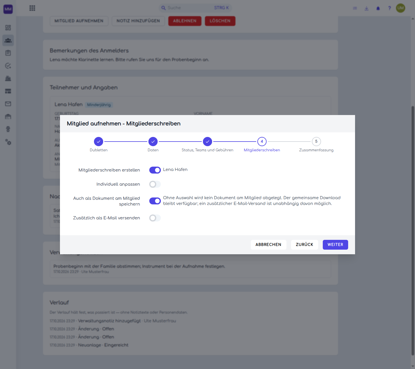415x369 pixels.
Task: Open the UM user avatar menu
Action: click(401, 8)
